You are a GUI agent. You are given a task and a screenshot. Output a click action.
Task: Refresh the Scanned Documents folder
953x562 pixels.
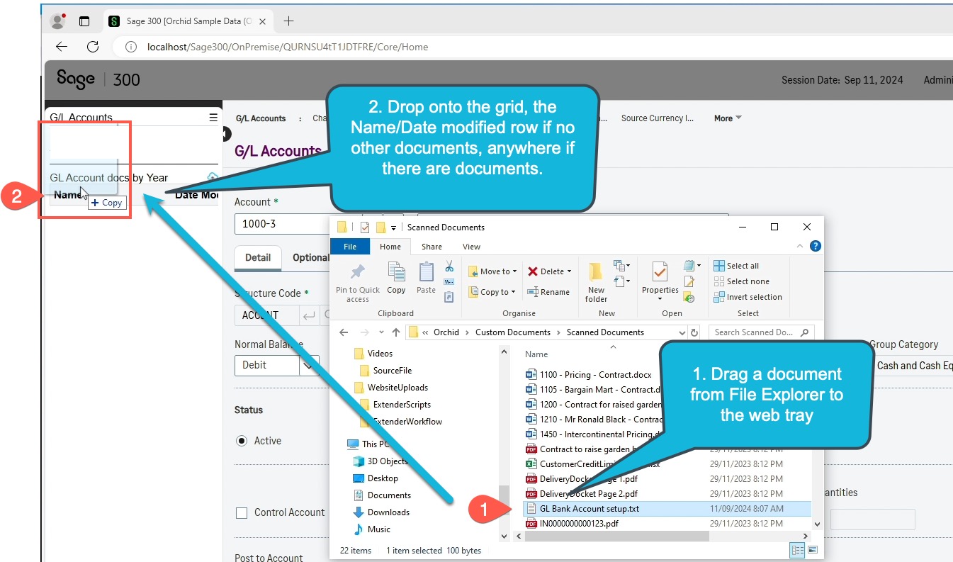(x=694, y=332)
